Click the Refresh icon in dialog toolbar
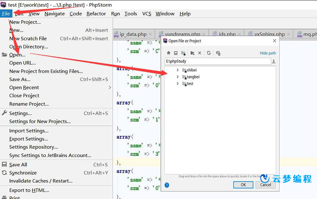The width and height of the screenshot is (317, 199). click(209, 53)
